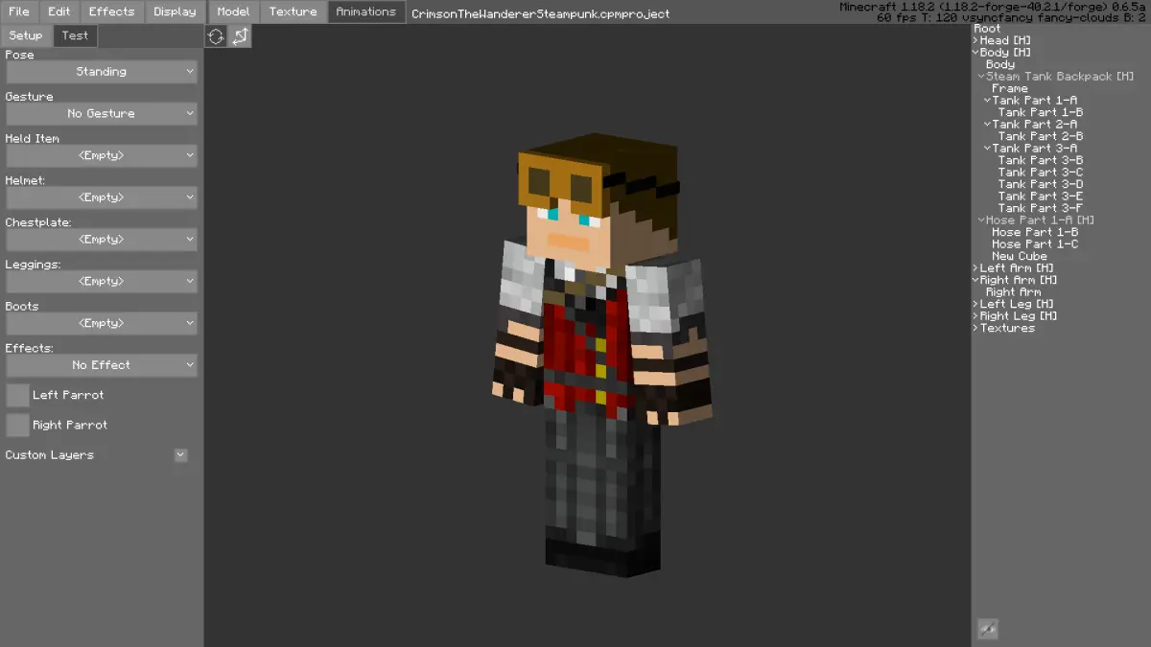The image size is (1151, 647).
Task: Collapse the Tank Part 3-A arrow
Action: [x=987, y=149]
